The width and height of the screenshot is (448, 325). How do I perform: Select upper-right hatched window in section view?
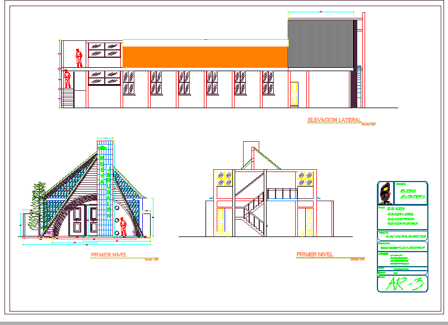[305, 178]
